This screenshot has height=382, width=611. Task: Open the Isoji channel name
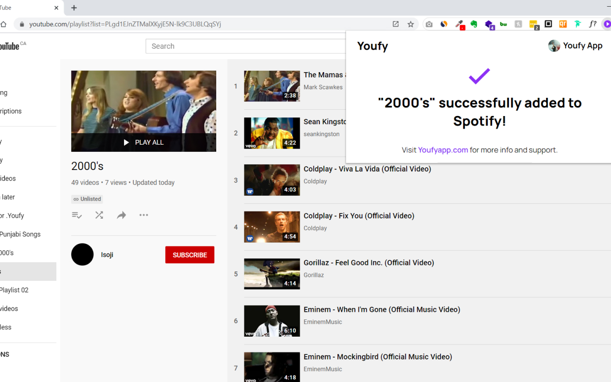coord(107,255)
